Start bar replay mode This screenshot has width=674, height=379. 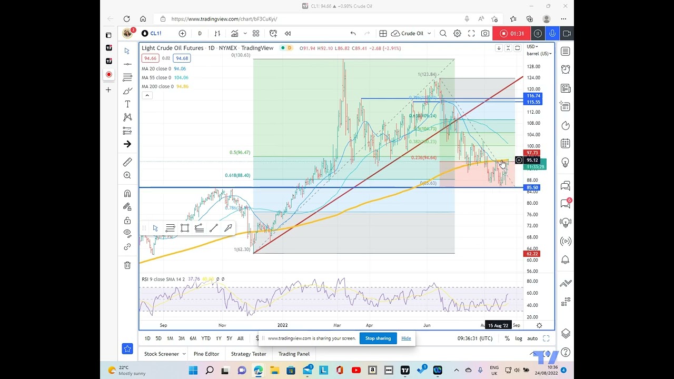288,33
